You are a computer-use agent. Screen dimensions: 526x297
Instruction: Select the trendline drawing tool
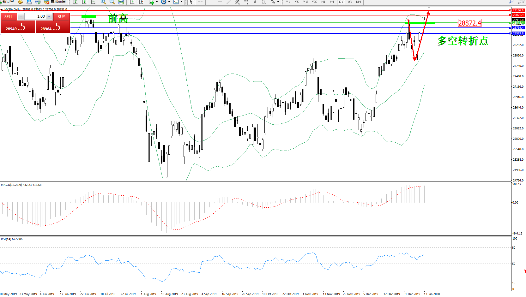[x=229, y=2]
